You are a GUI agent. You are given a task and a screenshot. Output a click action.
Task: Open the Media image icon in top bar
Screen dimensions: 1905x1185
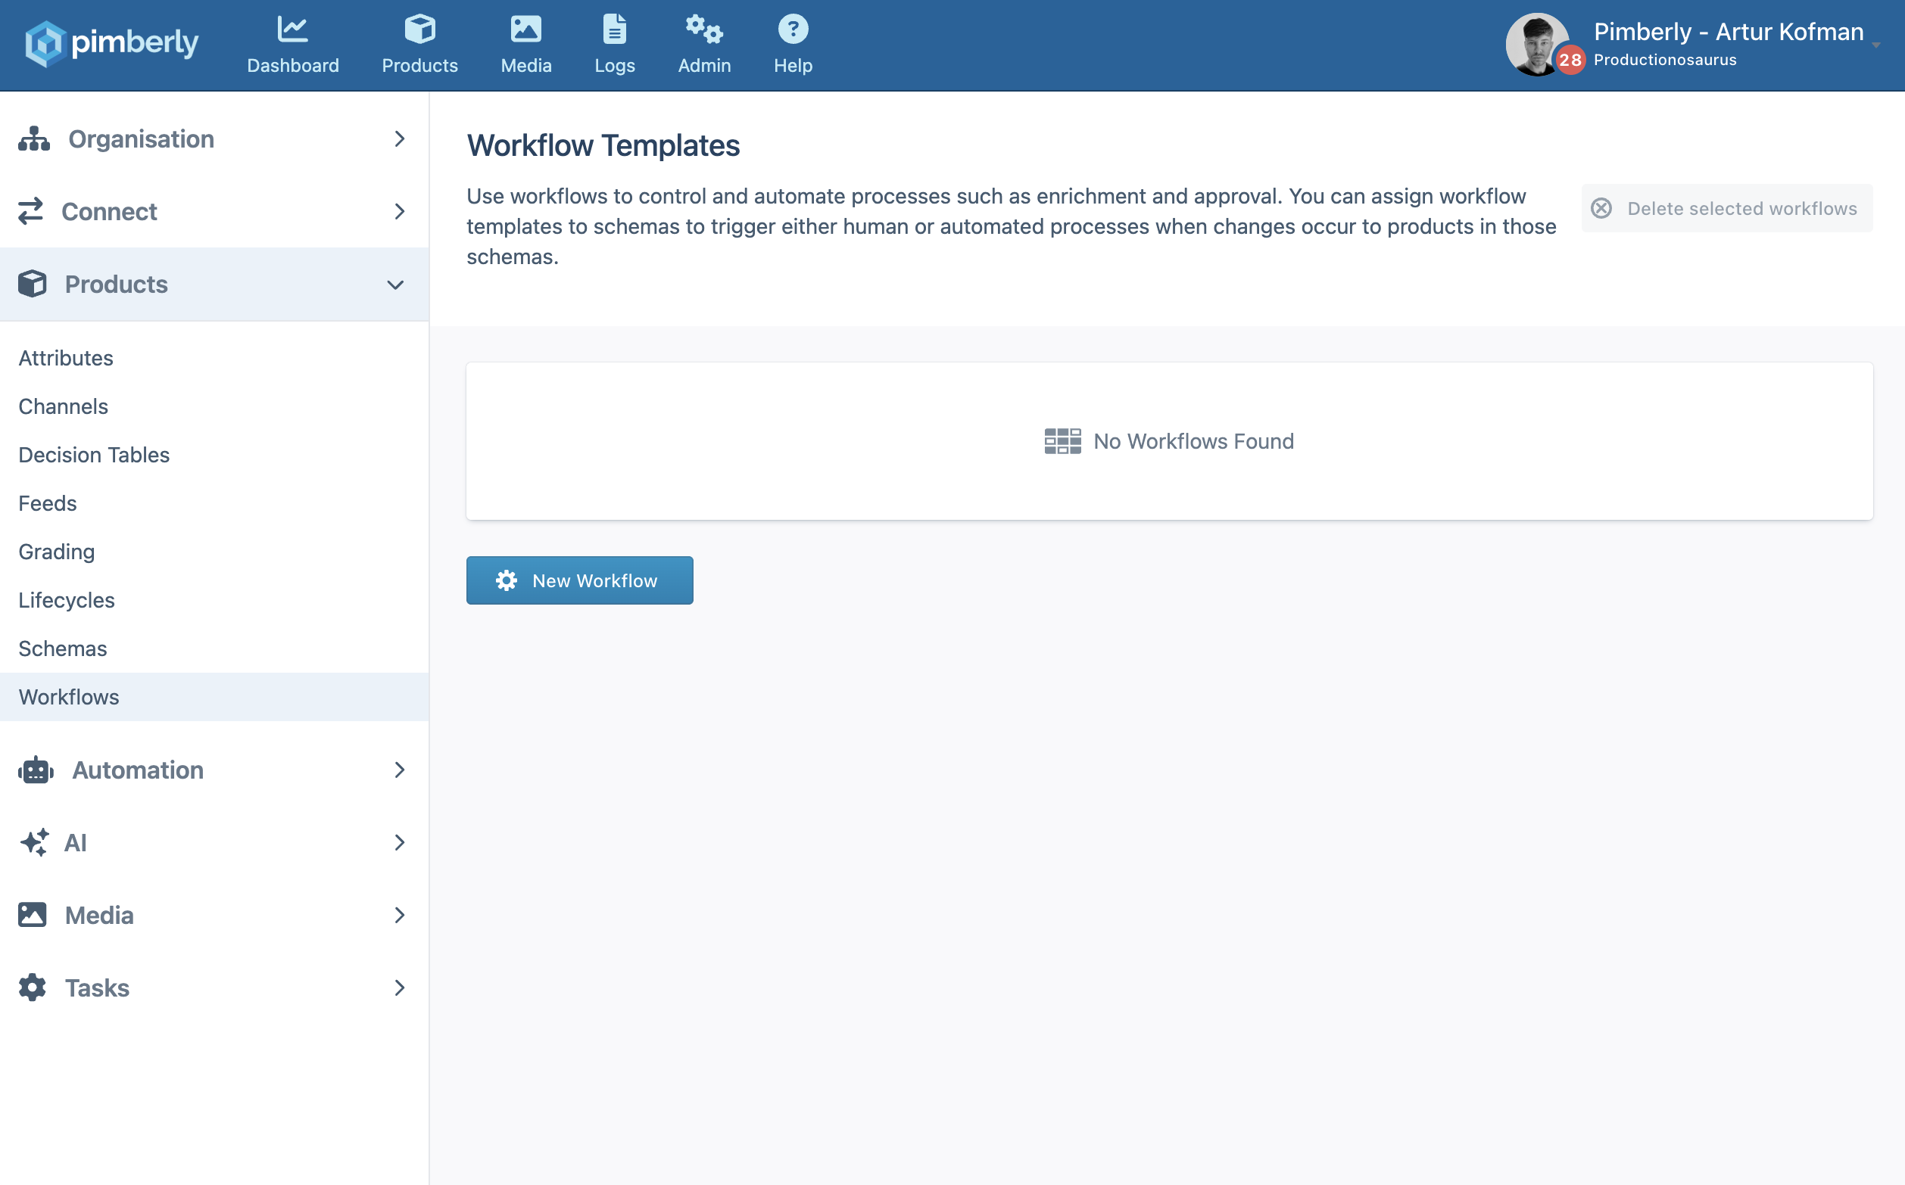[x=525, y=30]
